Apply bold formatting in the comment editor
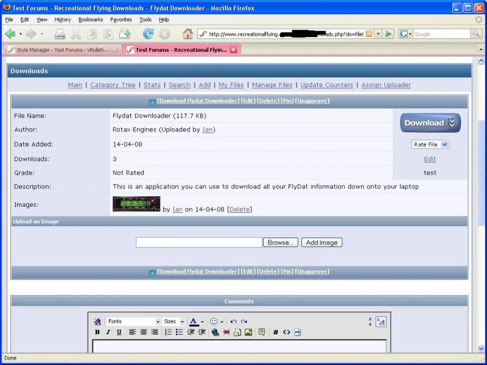Screen dimensions: 487x365 97,332
